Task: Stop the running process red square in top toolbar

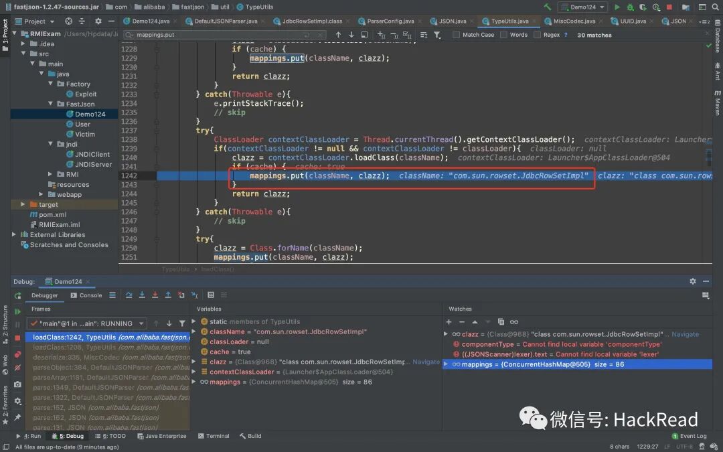Action: pyautogui.click(x=669, y=7)
